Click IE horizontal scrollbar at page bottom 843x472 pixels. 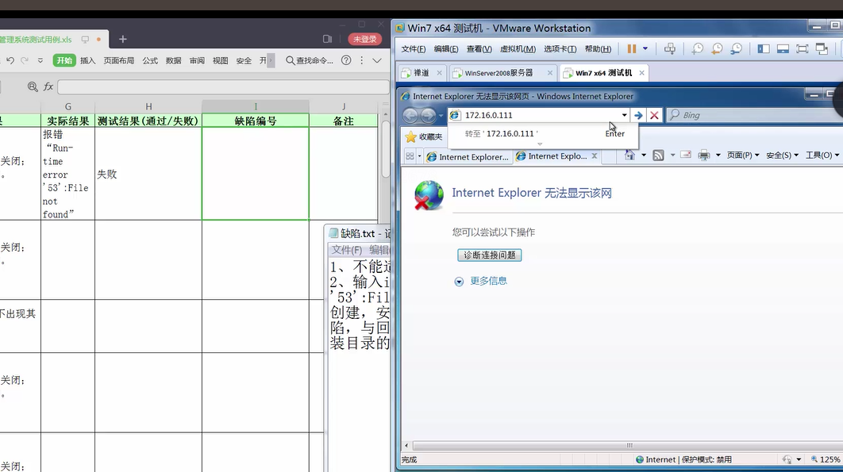coord(629,446)
